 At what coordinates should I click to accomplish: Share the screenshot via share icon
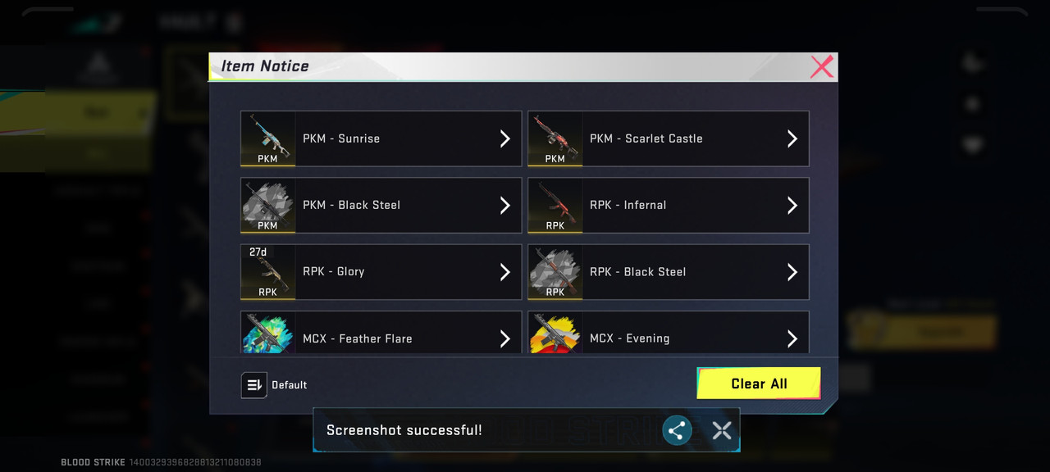point(677,429)
